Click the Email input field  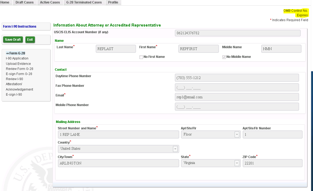tap(237, 97)
